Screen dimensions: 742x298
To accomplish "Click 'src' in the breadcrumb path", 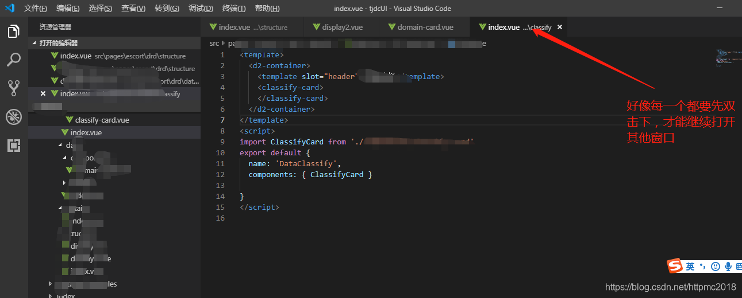I will coord(214,43).
